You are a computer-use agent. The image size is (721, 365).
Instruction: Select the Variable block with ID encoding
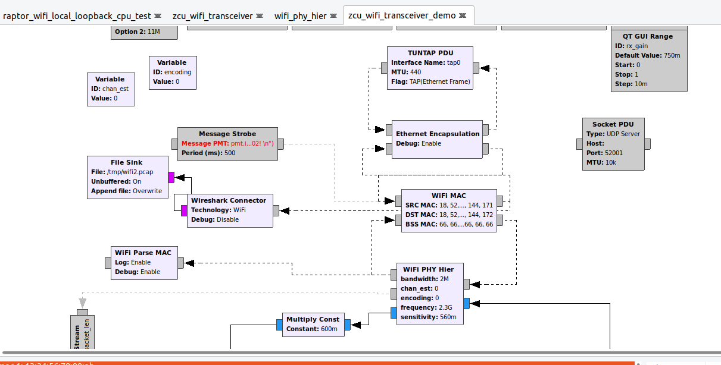click(173, 73)
